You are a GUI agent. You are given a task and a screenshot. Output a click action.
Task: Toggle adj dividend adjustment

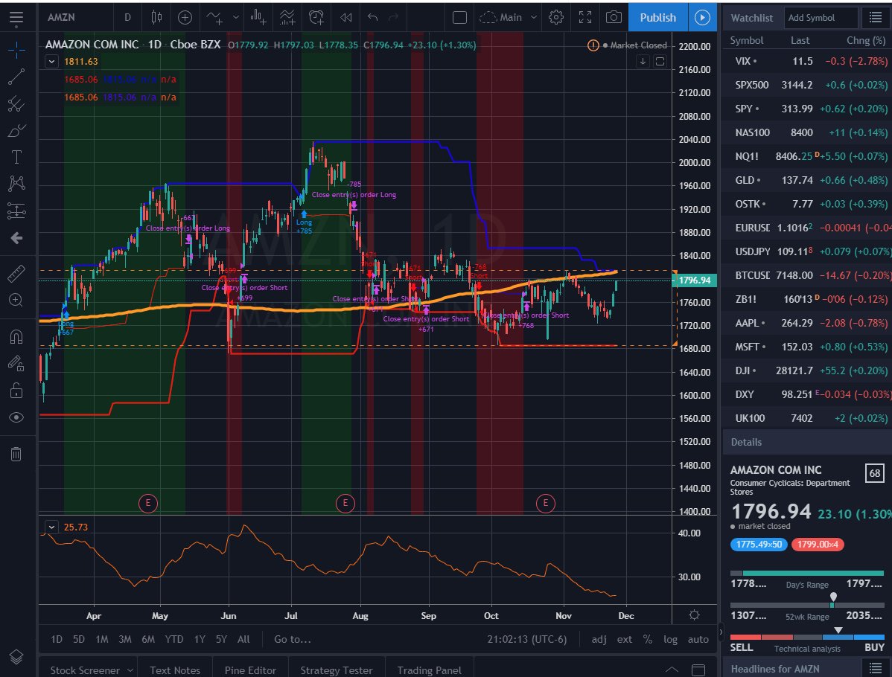tap(599, 639)
